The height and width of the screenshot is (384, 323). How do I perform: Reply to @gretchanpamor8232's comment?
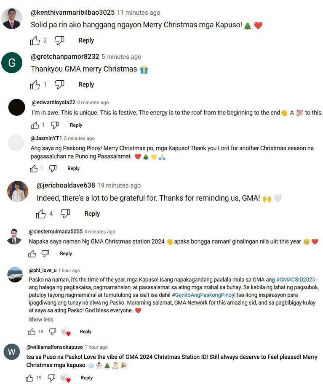tap(86, 85)
